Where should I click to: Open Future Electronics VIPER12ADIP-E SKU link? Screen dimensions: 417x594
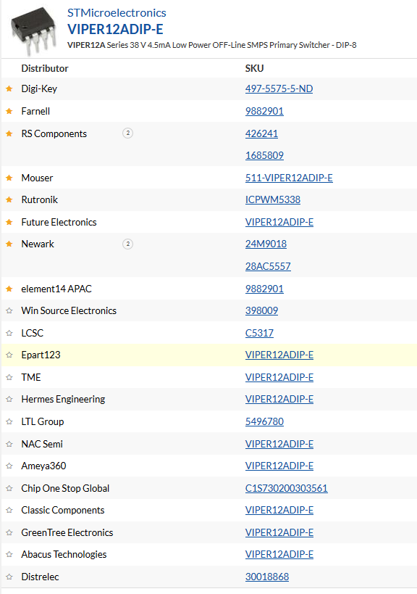(279, 222)
